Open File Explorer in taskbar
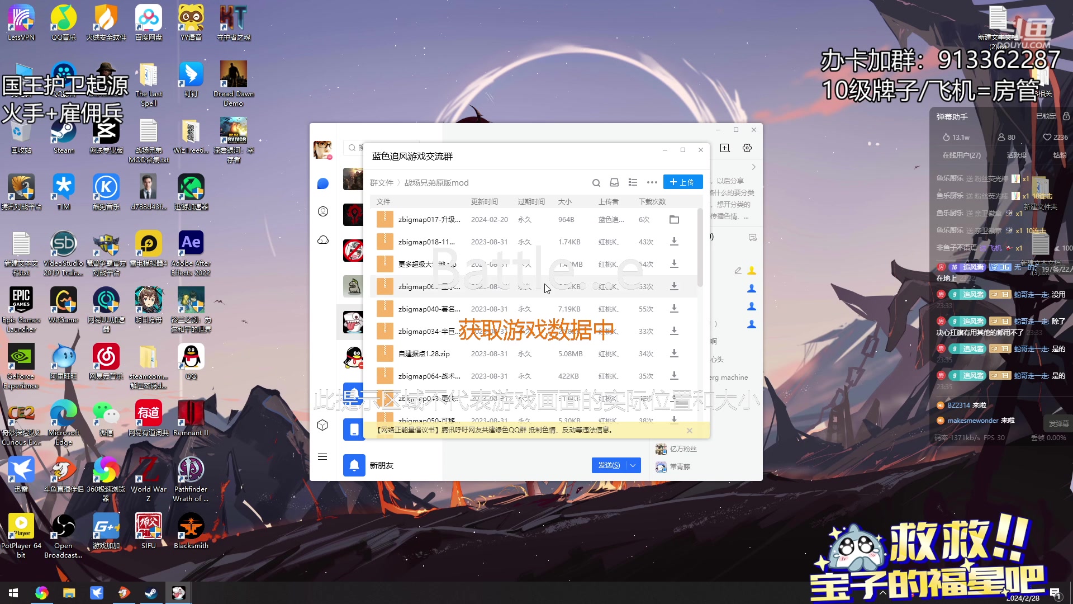Image resolution: width=1073 pixels, height=604 pixels. pyautogui.click(x=69, y=593)
